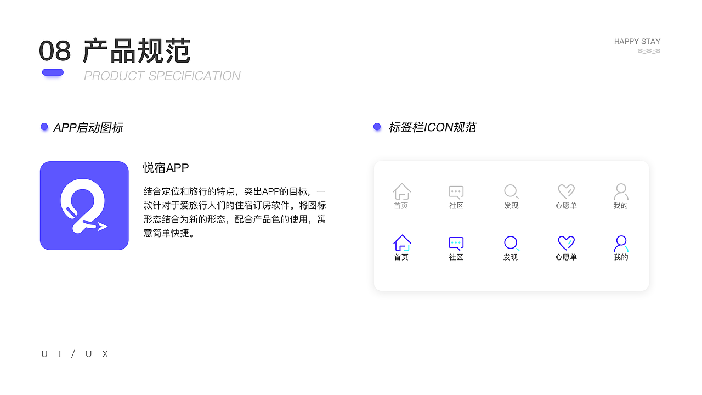Switch to the 社区 tab label
702x395 pixels.
point(456,256)
